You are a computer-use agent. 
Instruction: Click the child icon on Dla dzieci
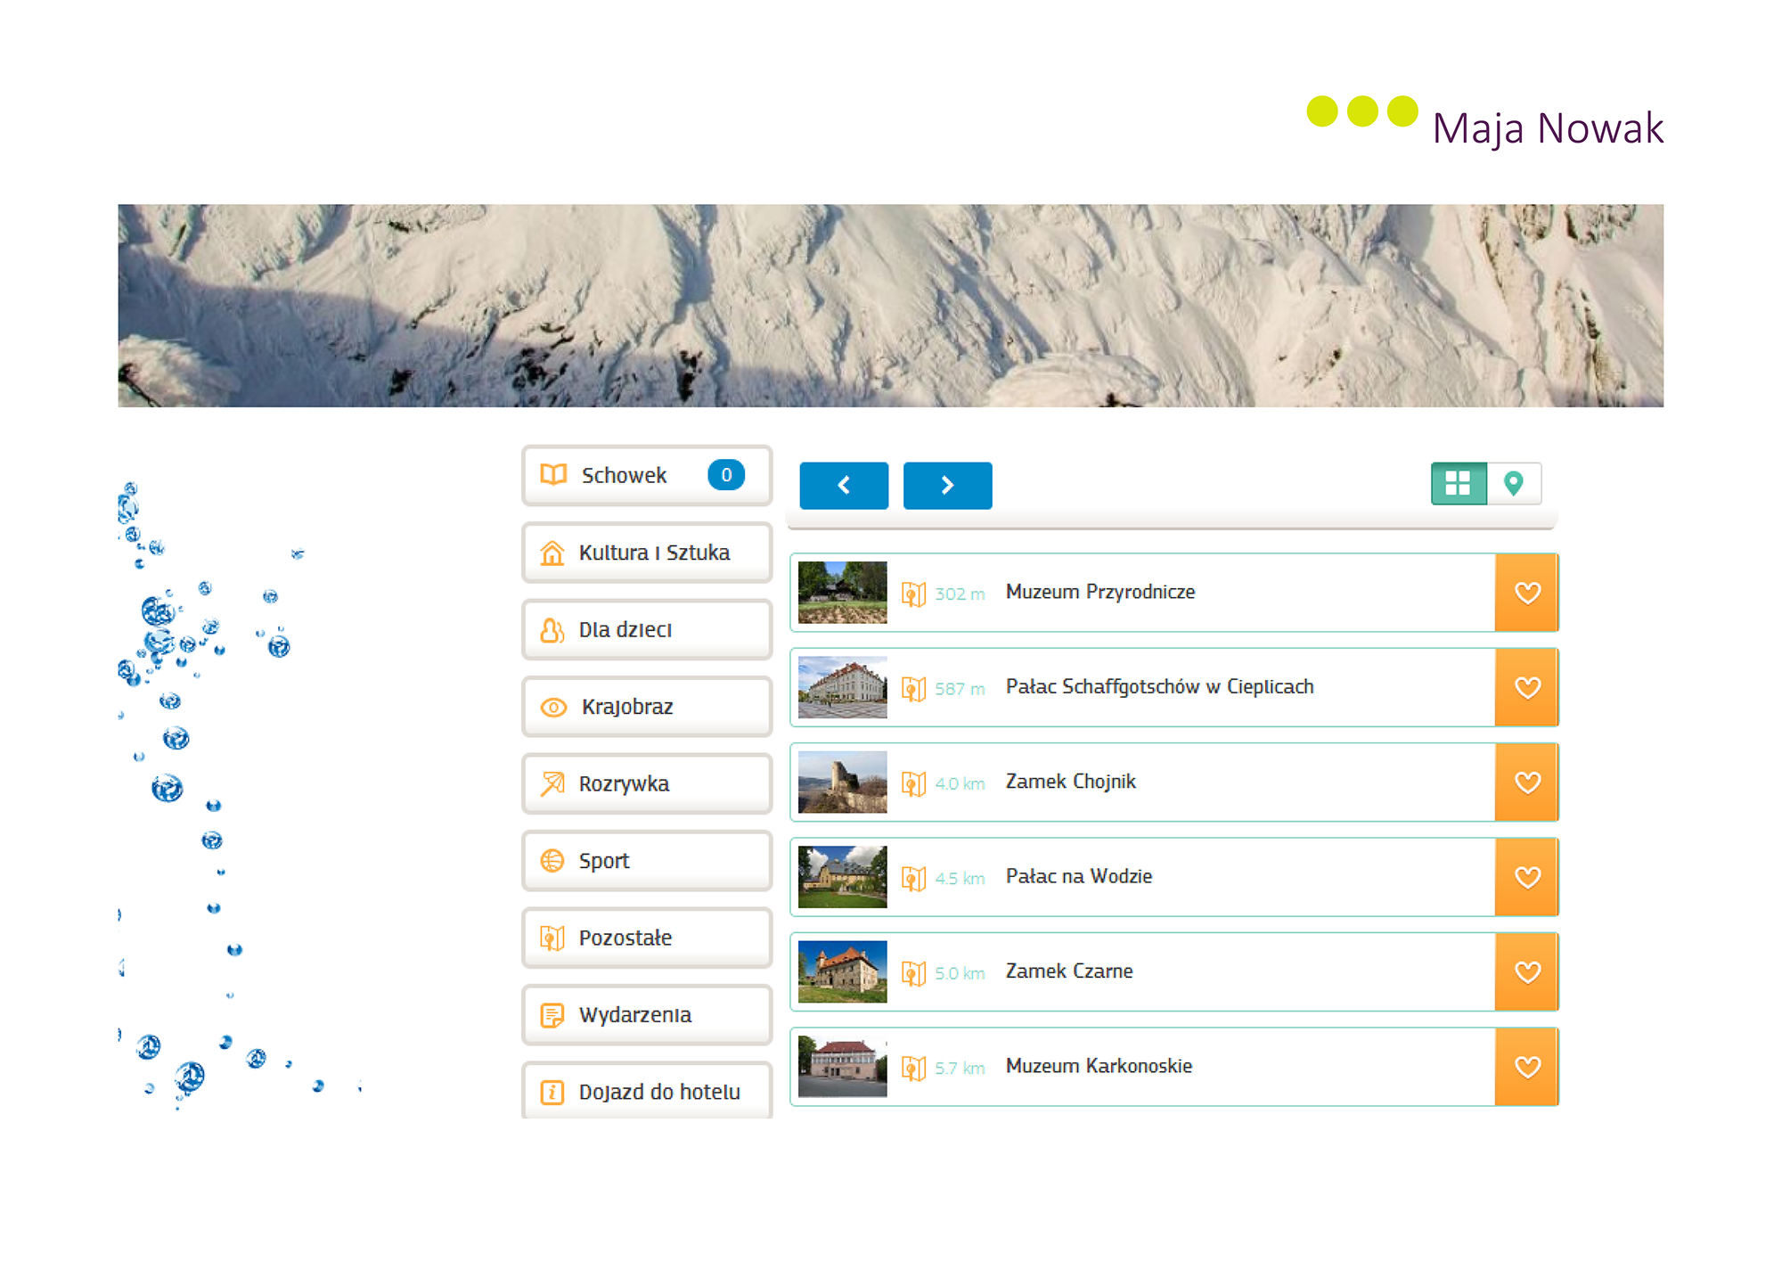click(552, 630)
